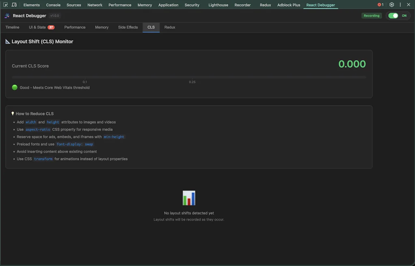415x266 pixels.
Task: Switch to the Side Effects tab
Action: tap(128, 27)
